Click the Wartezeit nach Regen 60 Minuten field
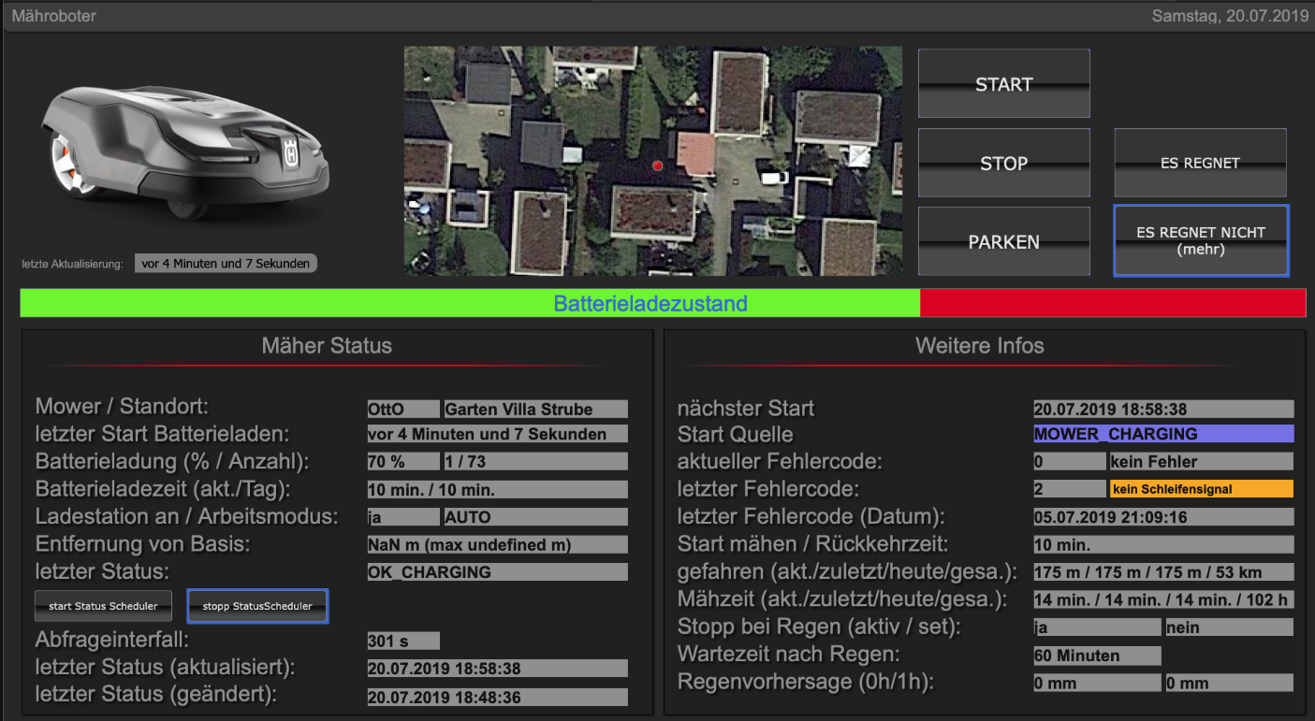 click(x=1096, y=656)
